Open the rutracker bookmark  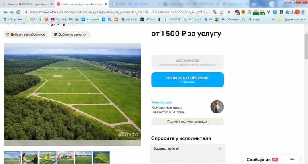(x=129, y=19)
